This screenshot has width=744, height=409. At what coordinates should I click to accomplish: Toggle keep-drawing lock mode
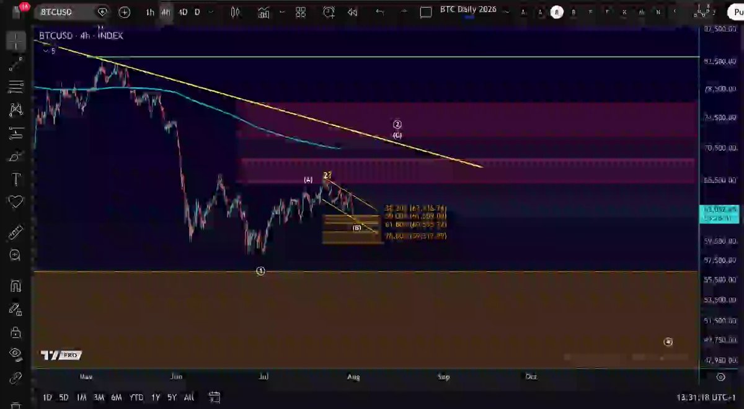tap(16, 308)
